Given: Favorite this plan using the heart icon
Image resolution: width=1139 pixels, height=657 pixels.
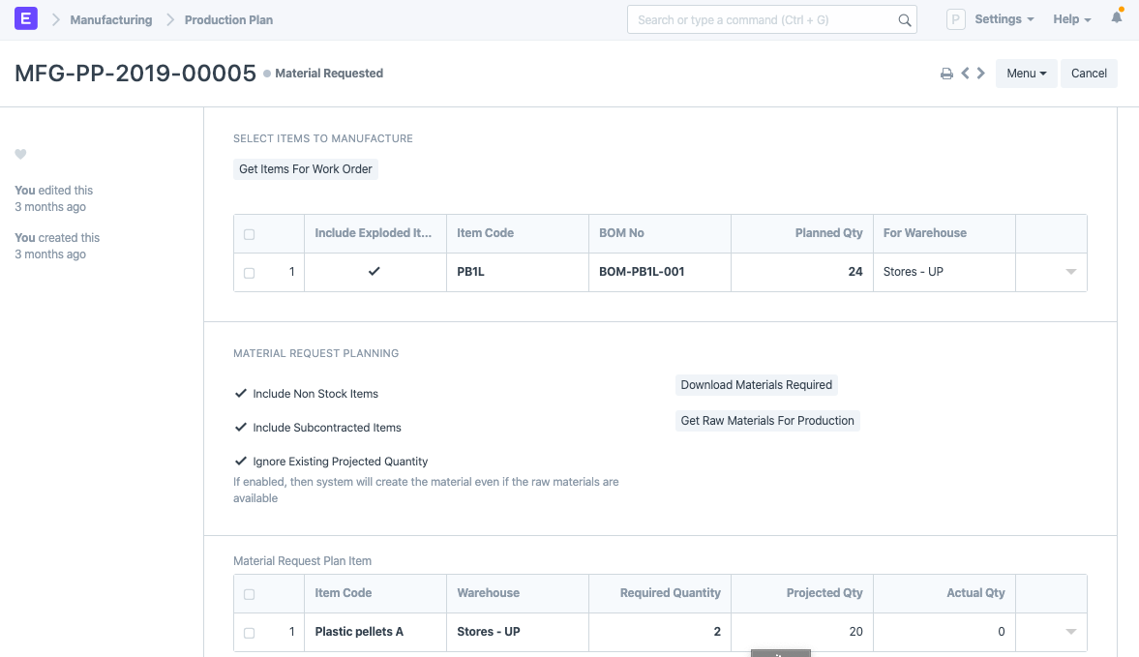Looking at the screenshot, I should tap(20, 154).
